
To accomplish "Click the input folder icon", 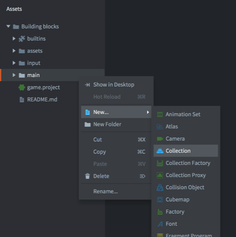I will (22, 63).
